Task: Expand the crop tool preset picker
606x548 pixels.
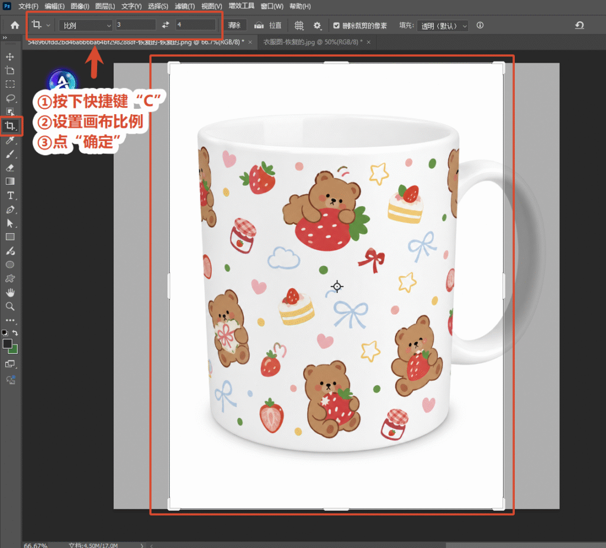Action: 41,25
